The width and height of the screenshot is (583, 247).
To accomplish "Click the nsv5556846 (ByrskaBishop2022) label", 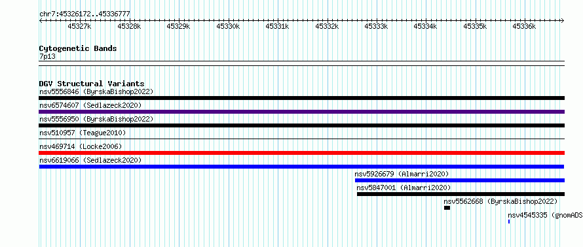I will click(96, 91).
